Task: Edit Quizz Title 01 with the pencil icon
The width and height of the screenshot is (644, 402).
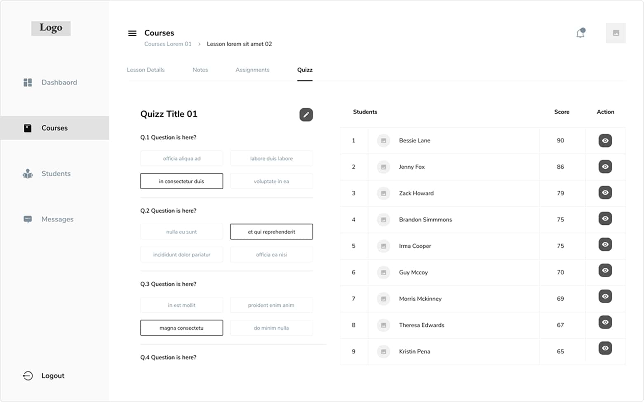Action: 306,115
